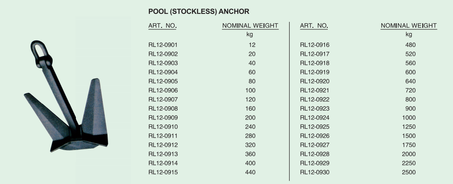
Task: Click article number RL12-0920
Action: coord(315,81)
